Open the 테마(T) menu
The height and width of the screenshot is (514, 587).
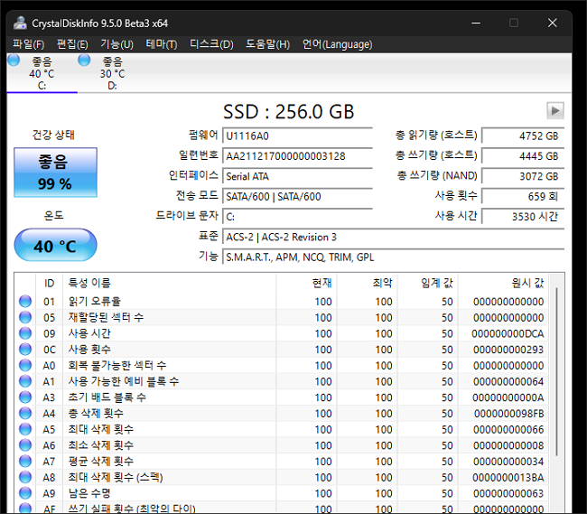(x=162, y=44)
